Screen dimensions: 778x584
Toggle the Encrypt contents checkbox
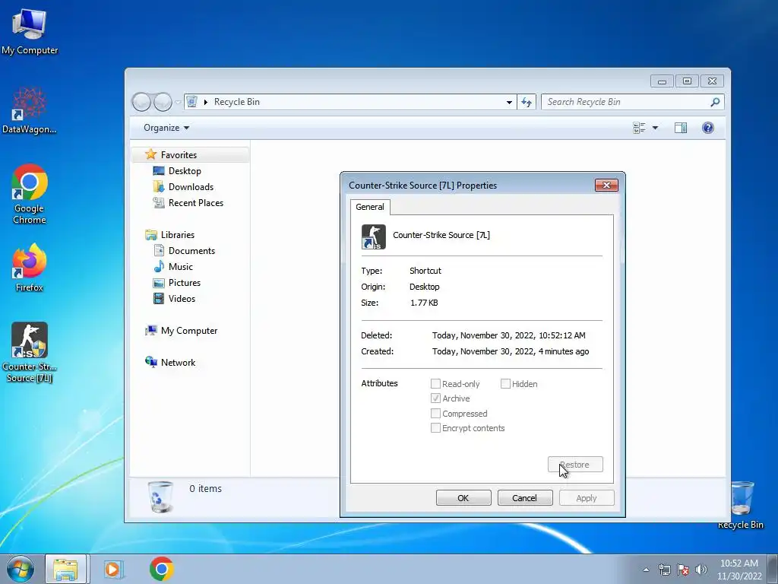(x=435, y=428)
